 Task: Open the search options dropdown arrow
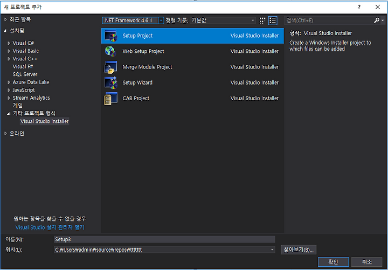click(x=383, y=20)
